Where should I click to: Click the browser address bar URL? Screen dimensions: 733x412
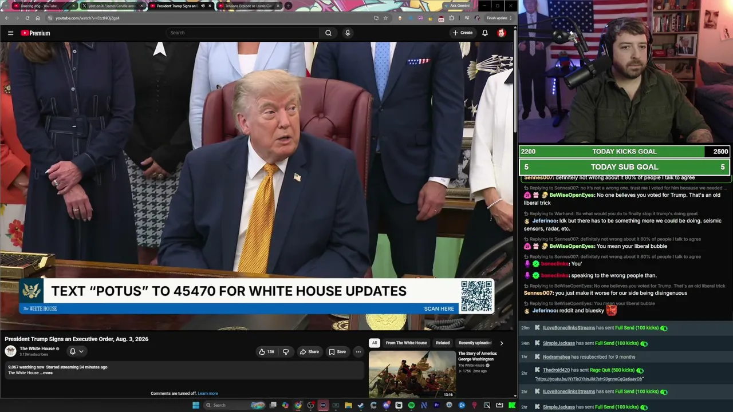(x=87, y=18)
